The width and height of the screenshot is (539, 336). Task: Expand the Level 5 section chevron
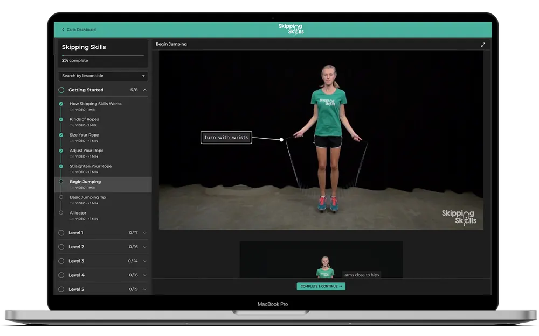[144, 289]
